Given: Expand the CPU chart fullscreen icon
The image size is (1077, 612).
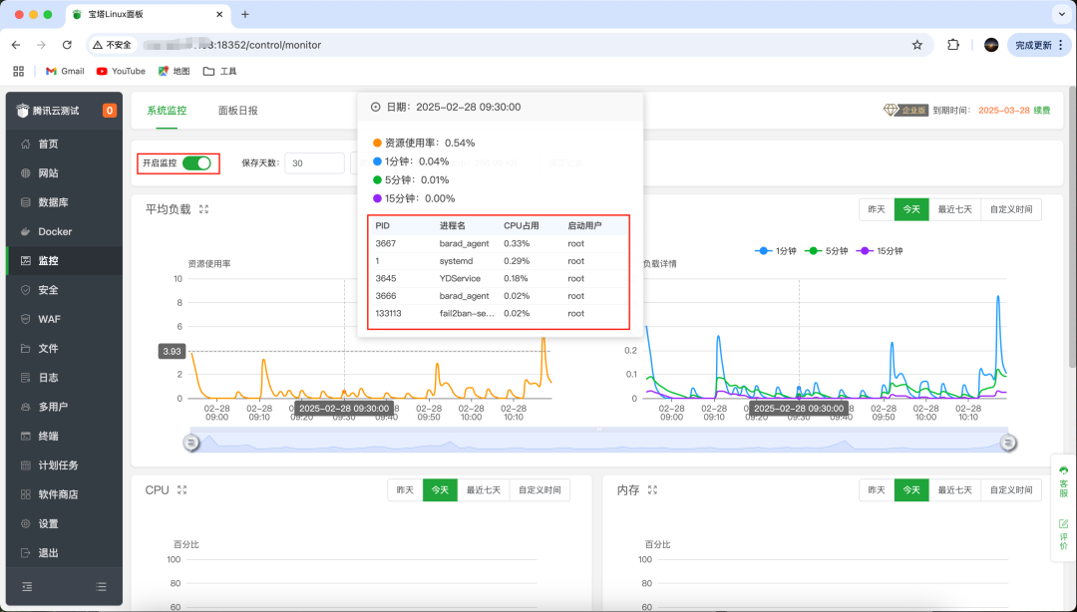Looking at the screenshot, I should click(182, 489).
